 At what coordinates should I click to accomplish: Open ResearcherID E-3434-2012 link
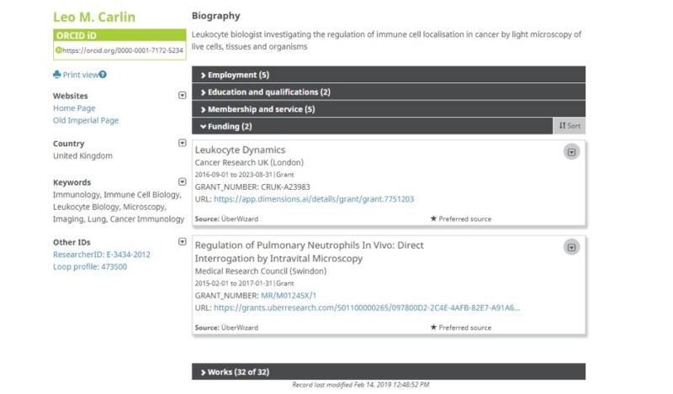(x=102, y=255)
